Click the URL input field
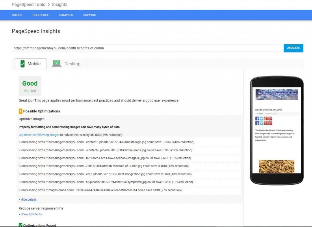This screenshot has height=227, width=312. [145, 48]
